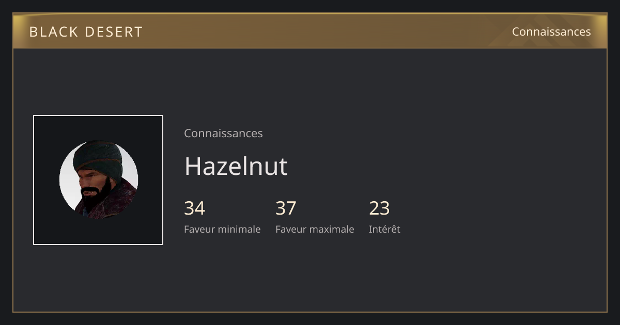Click the BLACK DESERT header title
Screen dimensions: 620x325
pos(86,31)
